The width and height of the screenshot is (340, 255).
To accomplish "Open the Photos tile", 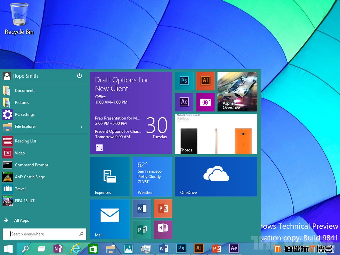I will [216, 134].
